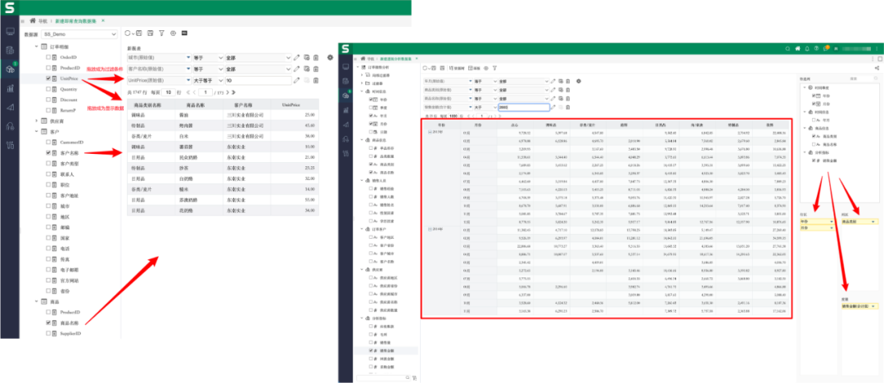
Task: Open the bar chart icon in left window sidebar
Action: [10, 88]
